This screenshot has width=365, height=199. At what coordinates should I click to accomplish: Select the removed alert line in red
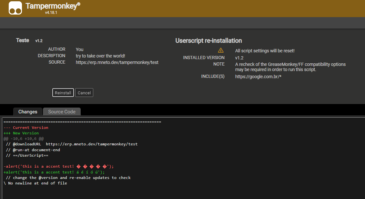click(x=58, y=166)
